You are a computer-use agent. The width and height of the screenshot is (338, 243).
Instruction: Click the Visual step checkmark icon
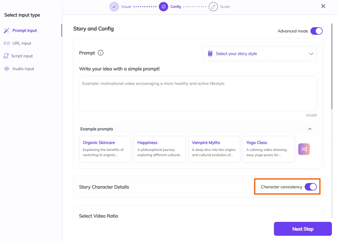114,7
